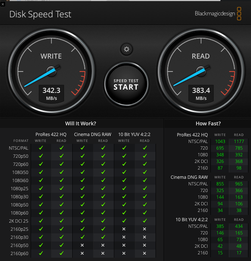Click ProRes 1080 read value 392

pyautogui.click(x=239, y=155)
